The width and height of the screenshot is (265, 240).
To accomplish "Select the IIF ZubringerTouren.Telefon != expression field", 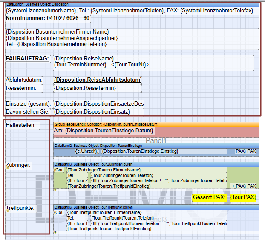I will click(159, 181).
